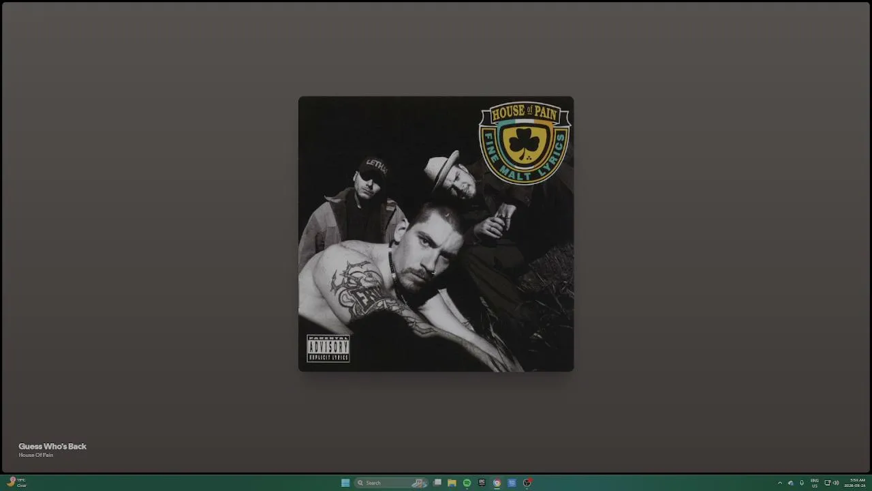872x491 pixels.
Task: Launch Epic Games from taskbar
Action: [x=482, y=483]
